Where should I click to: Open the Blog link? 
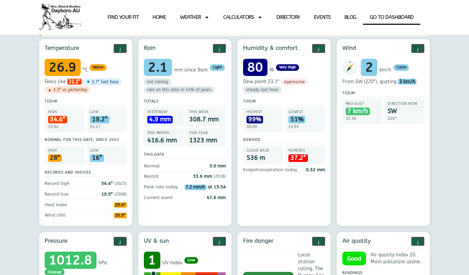click(350, 17)
